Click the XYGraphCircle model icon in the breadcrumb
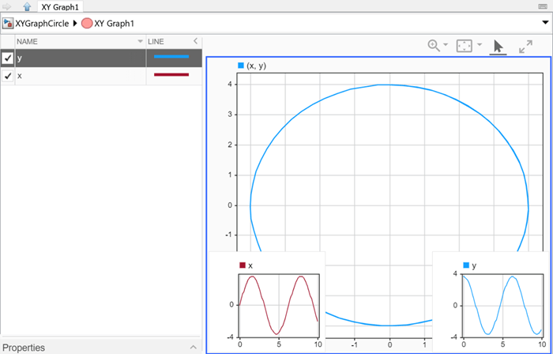The image size is (553, 354). pyautogui.click(x=8, y=24)
